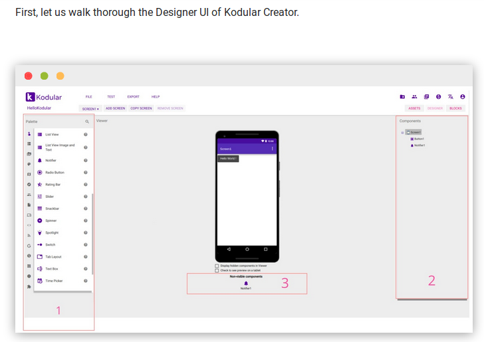Click the Hello World button in preview
This screenshot has height=342, width=484.
[228, 159]
